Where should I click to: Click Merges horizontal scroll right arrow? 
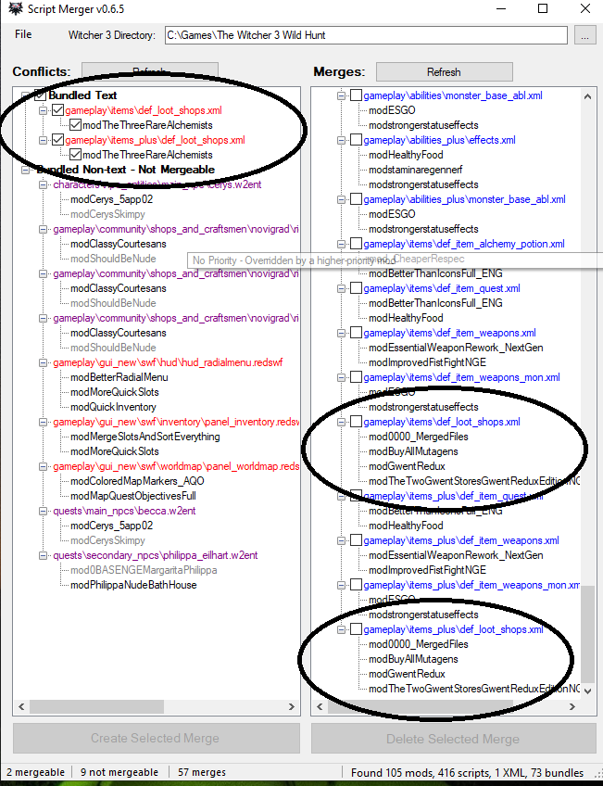point(572,706)
